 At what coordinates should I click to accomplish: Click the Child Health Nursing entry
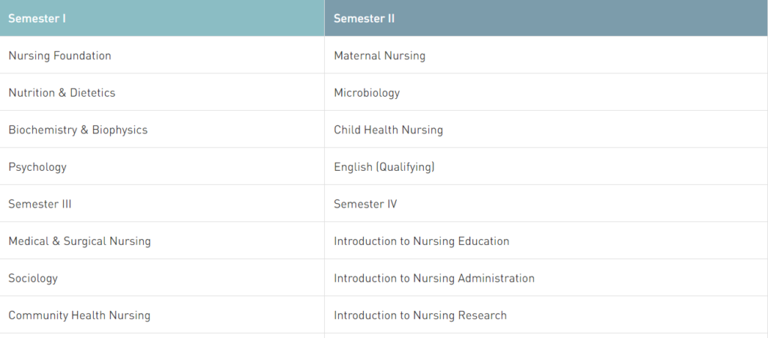(x=388, y=130)
